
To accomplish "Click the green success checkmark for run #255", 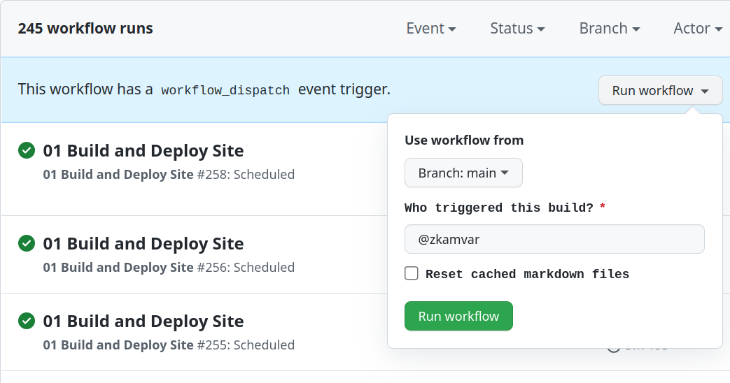I will [x=27, y=321].
